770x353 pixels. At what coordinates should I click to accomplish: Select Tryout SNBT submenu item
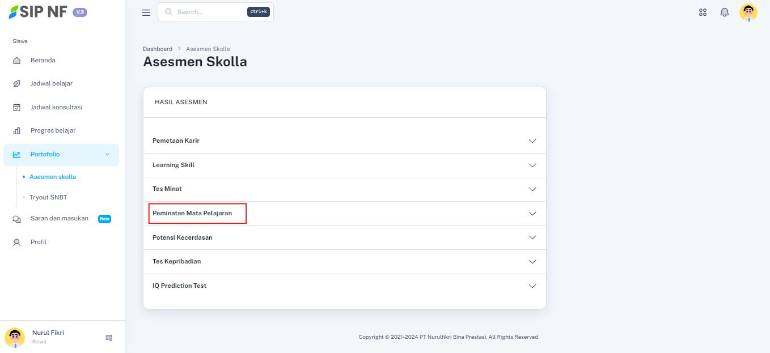(x=48, y=197)
